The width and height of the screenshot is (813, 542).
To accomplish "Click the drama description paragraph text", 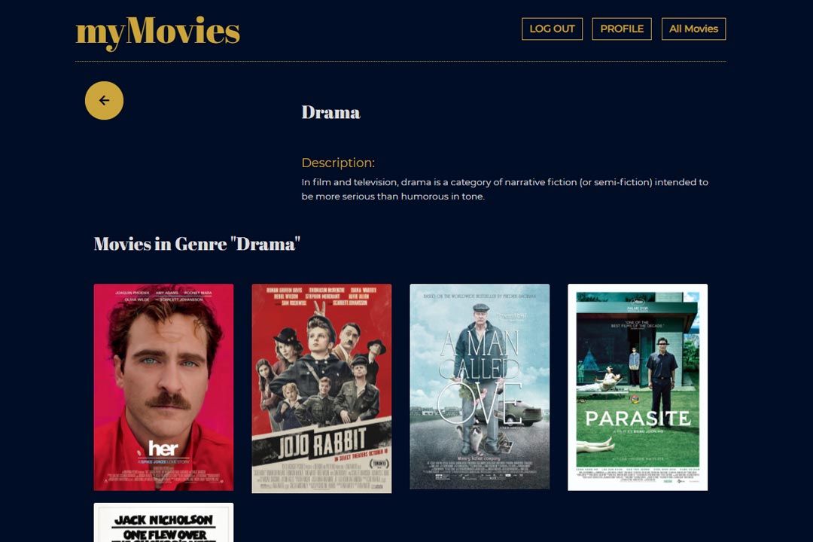I will pyautogui.click(x=504, y=189).
